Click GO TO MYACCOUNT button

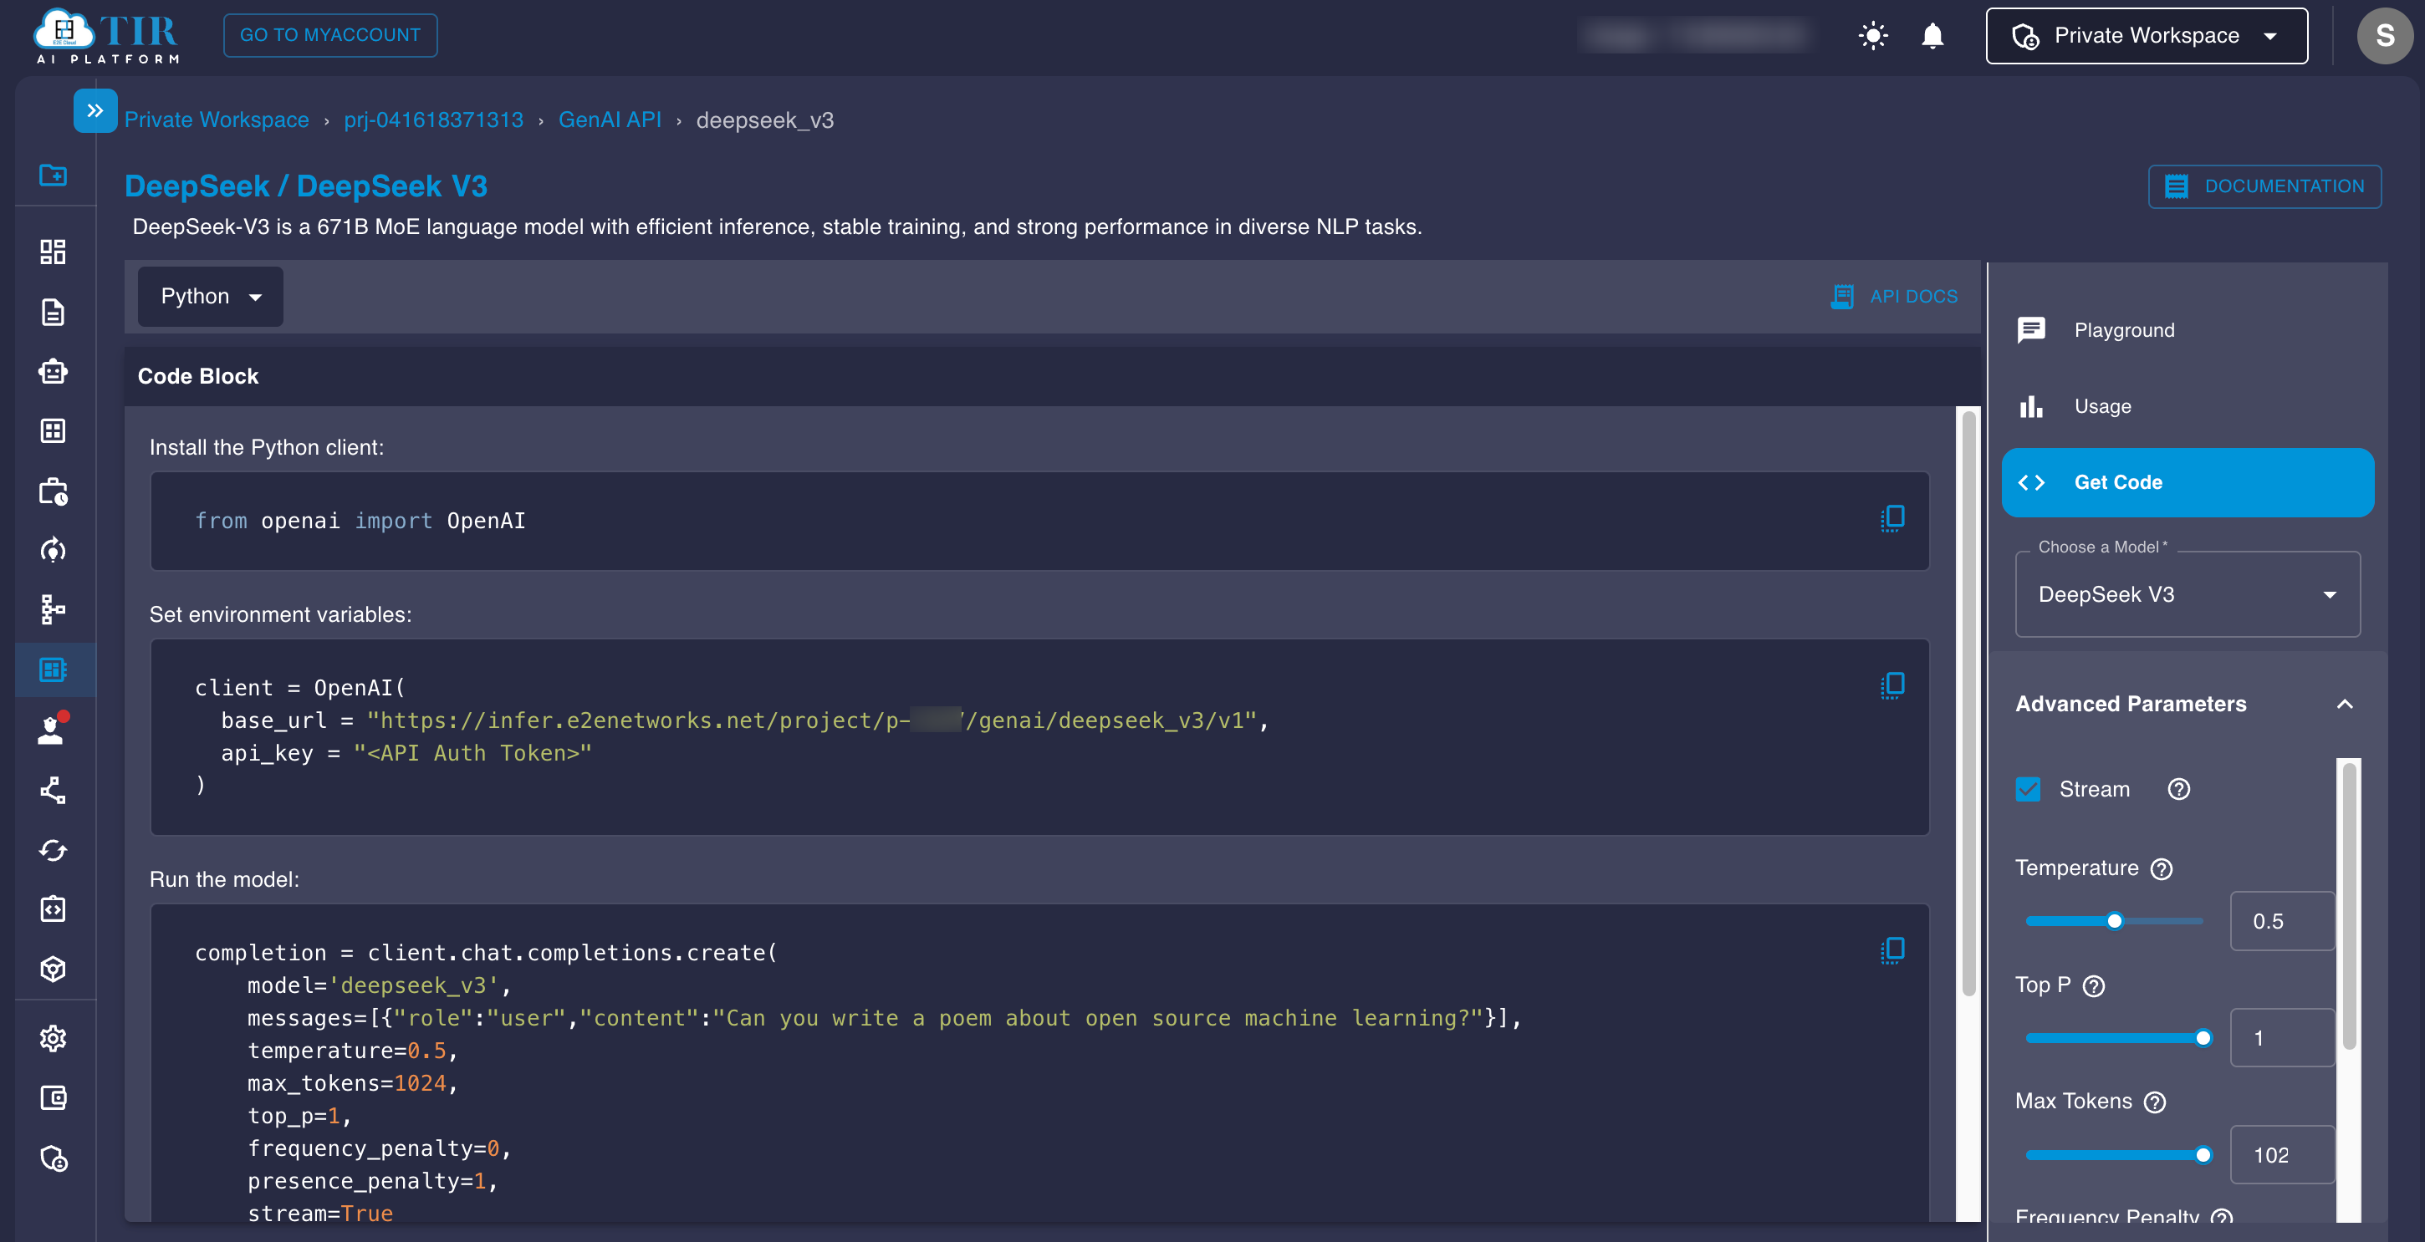329,35
